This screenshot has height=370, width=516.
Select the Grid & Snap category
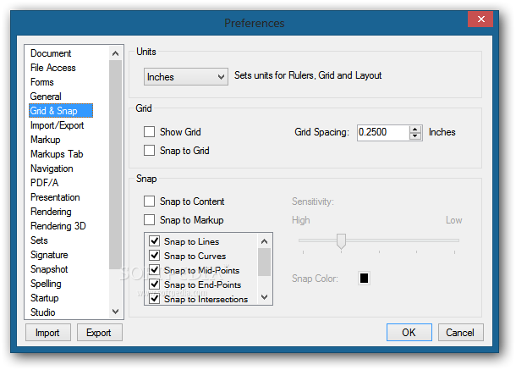pyautogui.click(x=61, y=111)
